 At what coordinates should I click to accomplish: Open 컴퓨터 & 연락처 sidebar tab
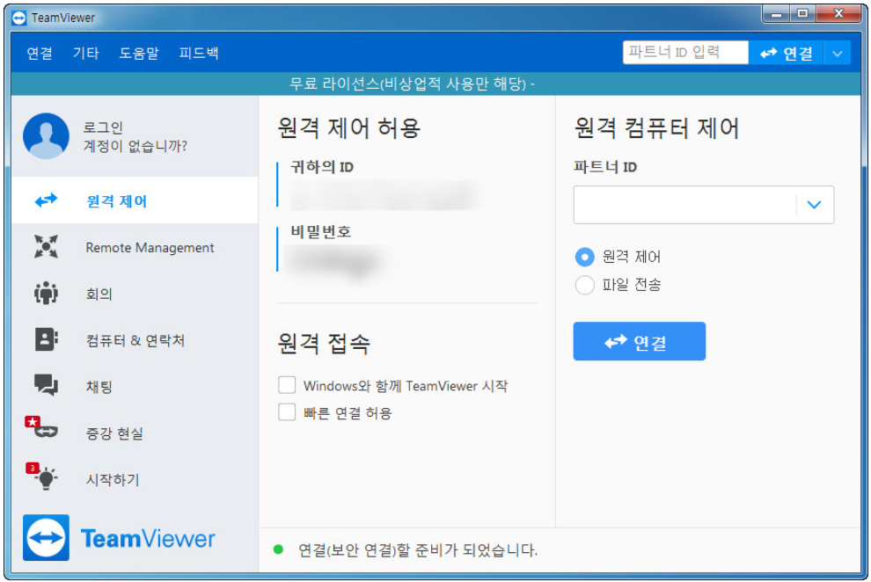[135, 339]
